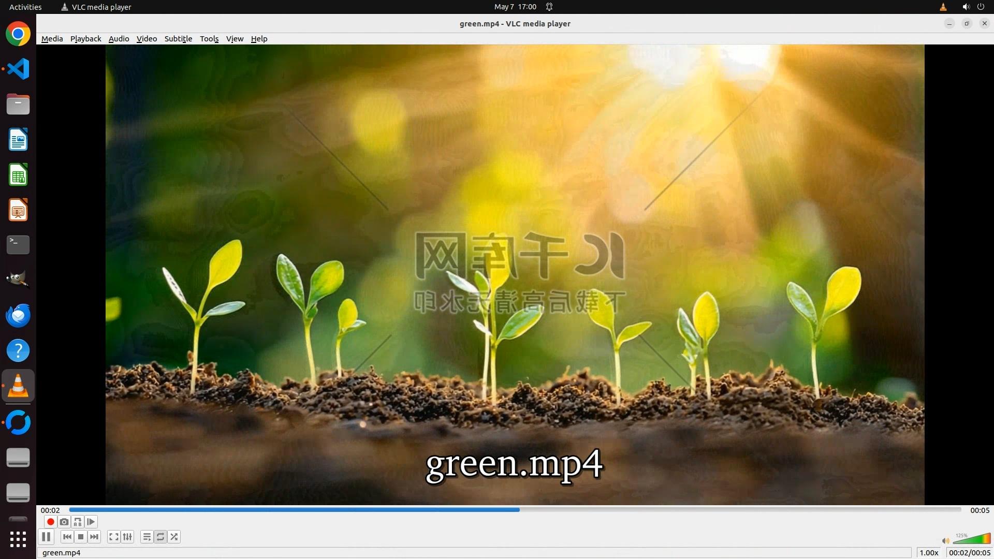The image size is (994, 559).
Task: Take a video snapshot with camera icon
Action: [64, 522]
